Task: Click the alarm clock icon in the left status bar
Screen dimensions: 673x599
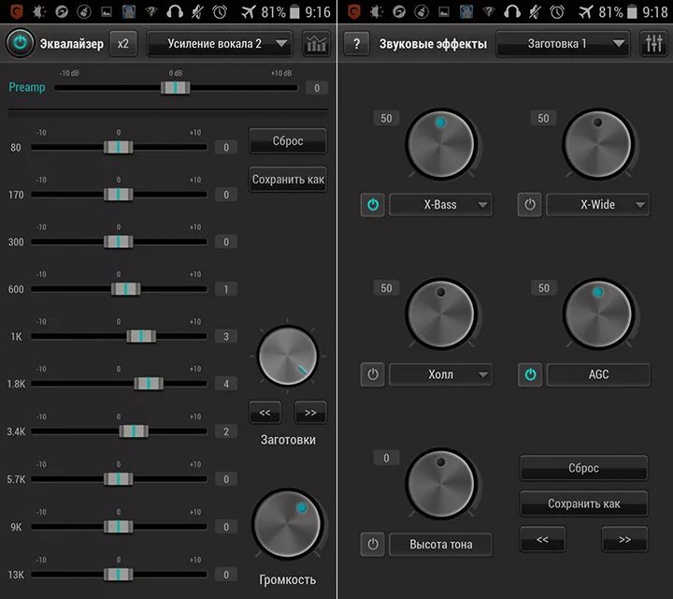Action: tap(220, 11)
